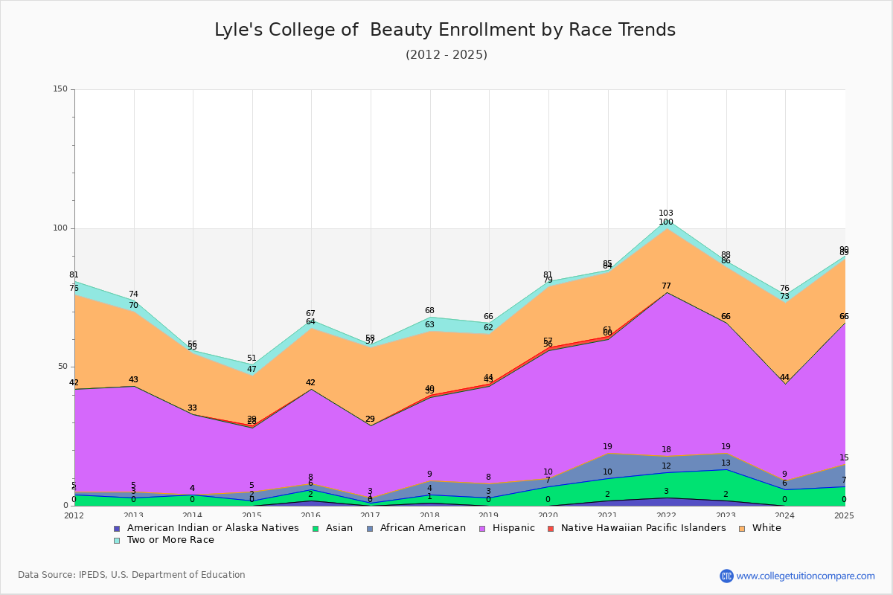Click the 2020 x-axis year label

click(x=548, y=515)
